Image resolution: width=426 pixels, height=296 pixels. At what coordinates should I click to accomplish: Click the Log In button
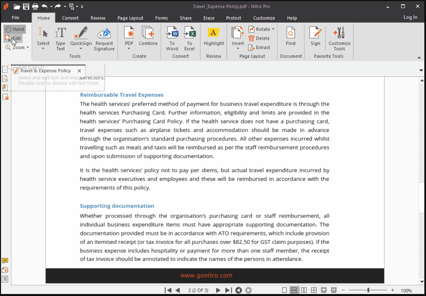[x=410, y=17]
